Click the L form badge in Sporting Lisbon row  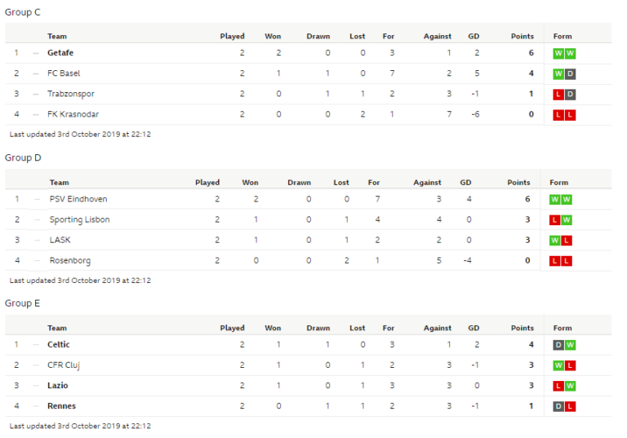point(555,219)
